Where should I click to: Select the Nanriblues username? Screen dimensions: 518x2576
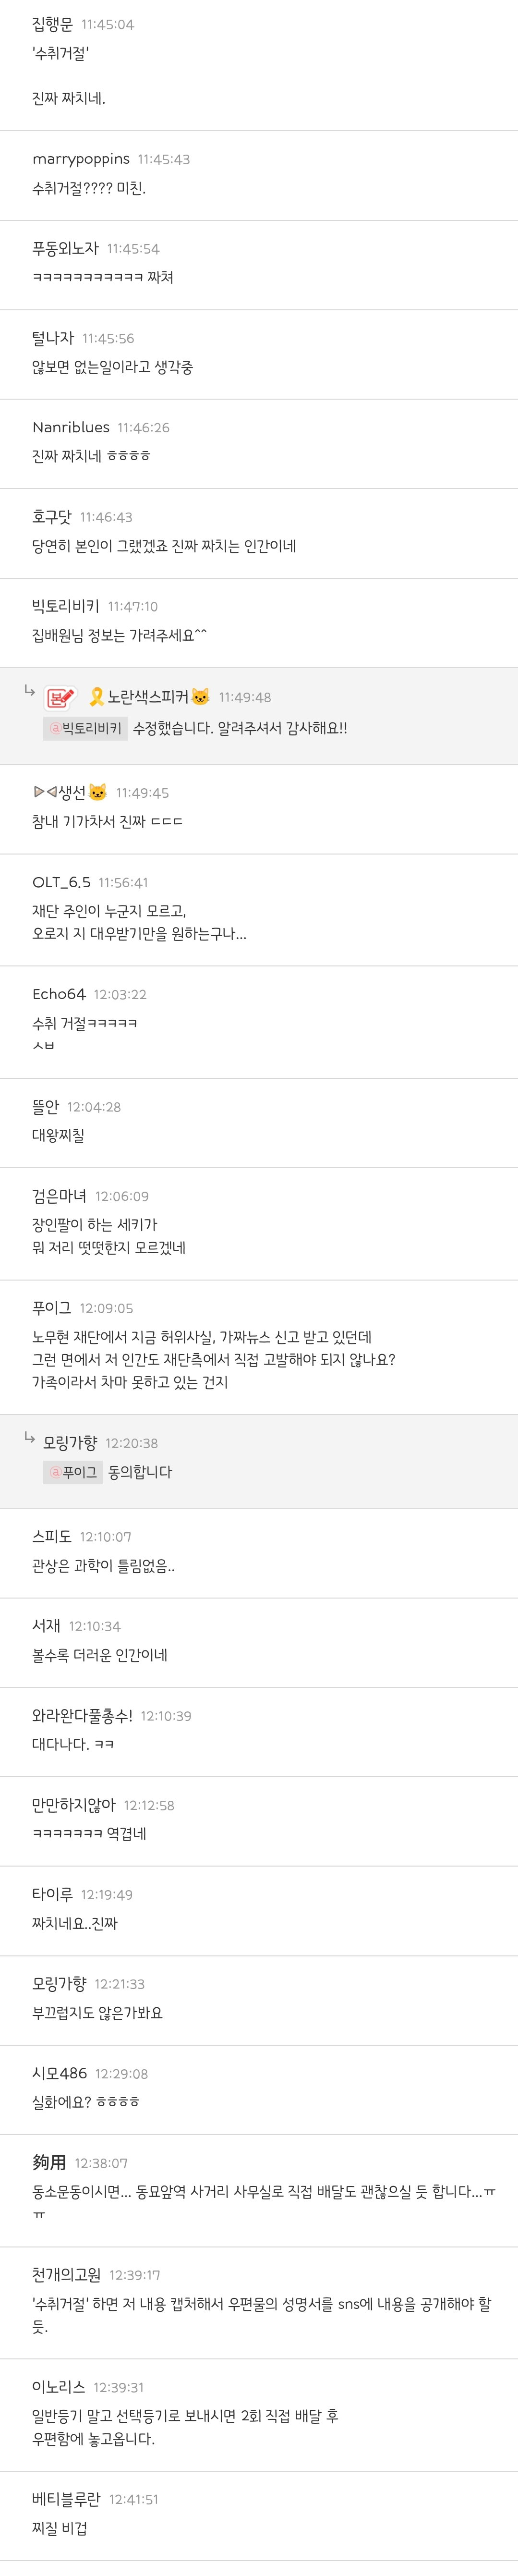tap(71, 427)
